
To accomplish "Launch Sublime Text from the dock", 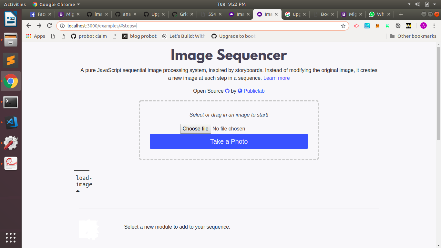I will click(x=11, y=60).
